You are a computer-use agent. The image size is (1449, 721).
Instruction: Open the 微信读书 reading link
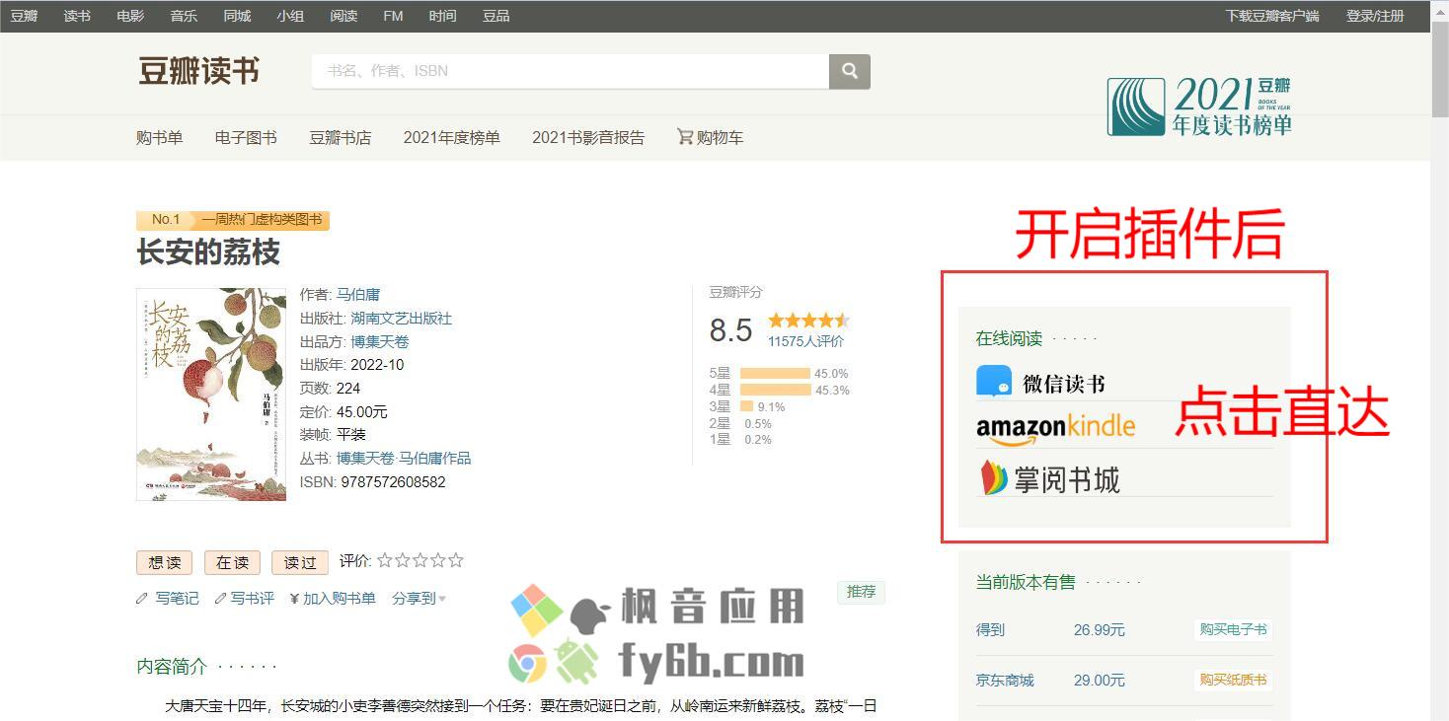pos(1040,383)
